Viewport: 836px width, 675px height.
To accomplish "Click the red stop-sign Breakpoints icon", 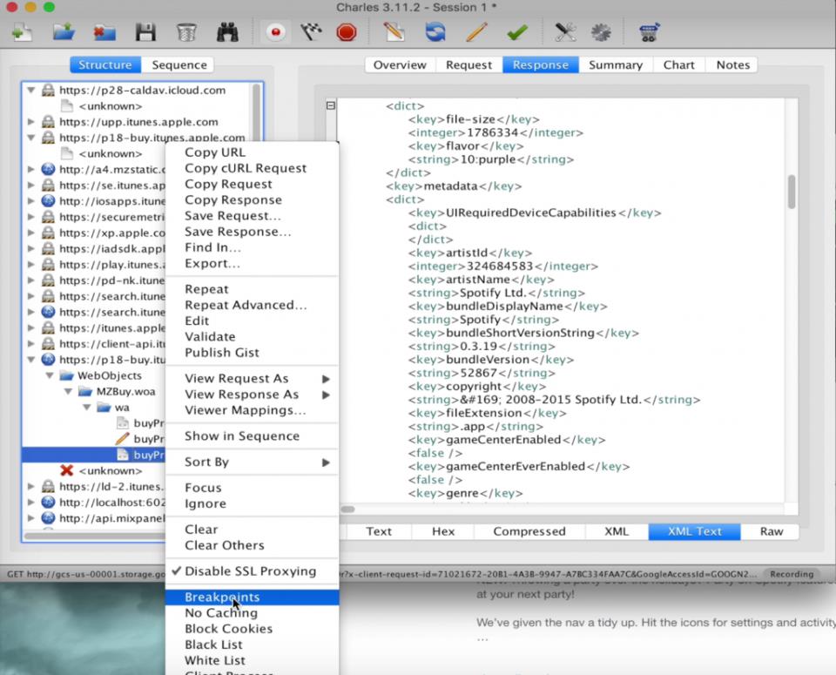I will (347, 33).
